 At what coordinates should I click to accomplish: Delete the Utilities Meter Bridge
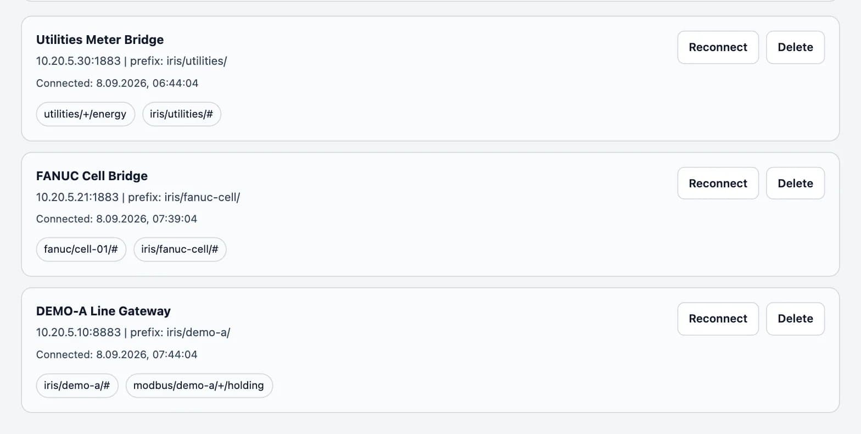(x=795, y=47)
